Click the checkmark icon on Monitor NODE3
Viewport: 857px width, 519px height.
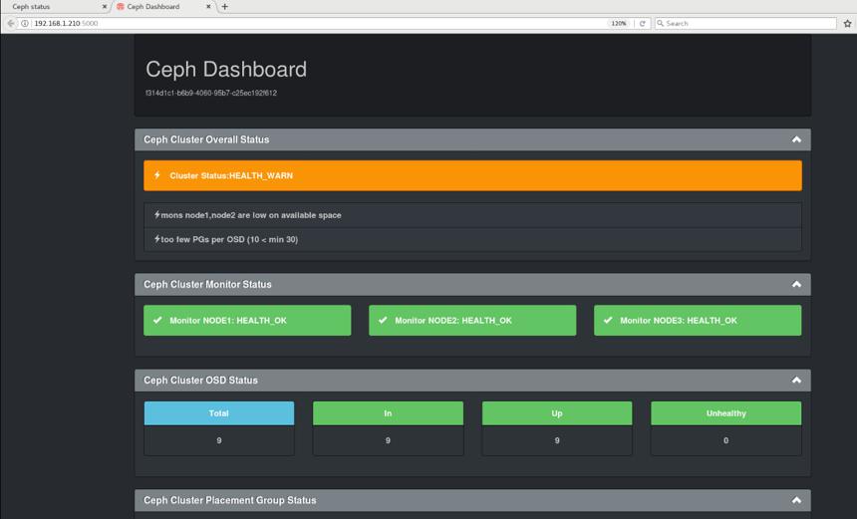tap(608, 320)
